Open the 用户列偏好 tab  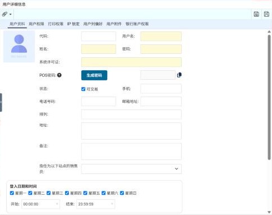(x=93, y=24)
